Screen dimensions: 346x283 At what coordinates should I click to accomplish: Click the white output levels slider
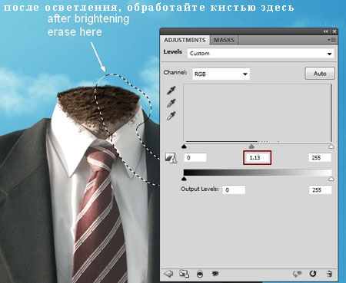coord(331,179)
